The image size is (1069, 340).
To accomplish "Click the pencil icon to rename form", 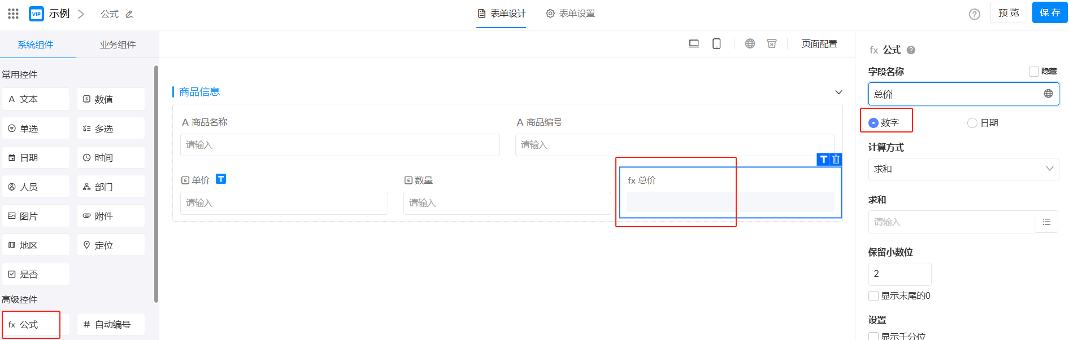I will click(129, 14).
